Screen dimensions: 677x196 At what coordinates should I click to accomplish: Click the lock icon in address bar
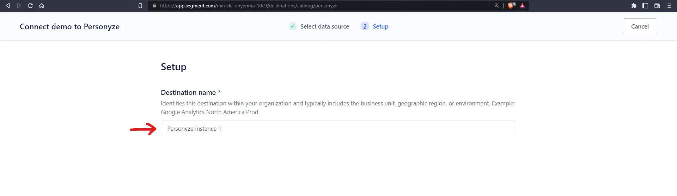pyautogui.click(x=154, y=6)
